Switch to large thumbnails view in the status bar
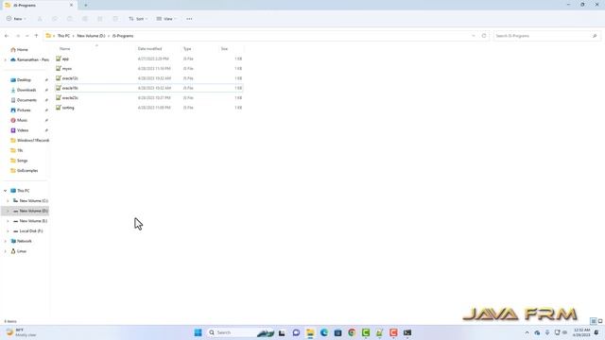Viewport: 605px width, 340px height. tap(600, 321)
